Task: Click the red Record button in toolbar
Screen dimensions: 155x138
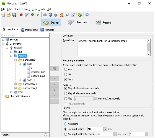Action: (21, 15)
